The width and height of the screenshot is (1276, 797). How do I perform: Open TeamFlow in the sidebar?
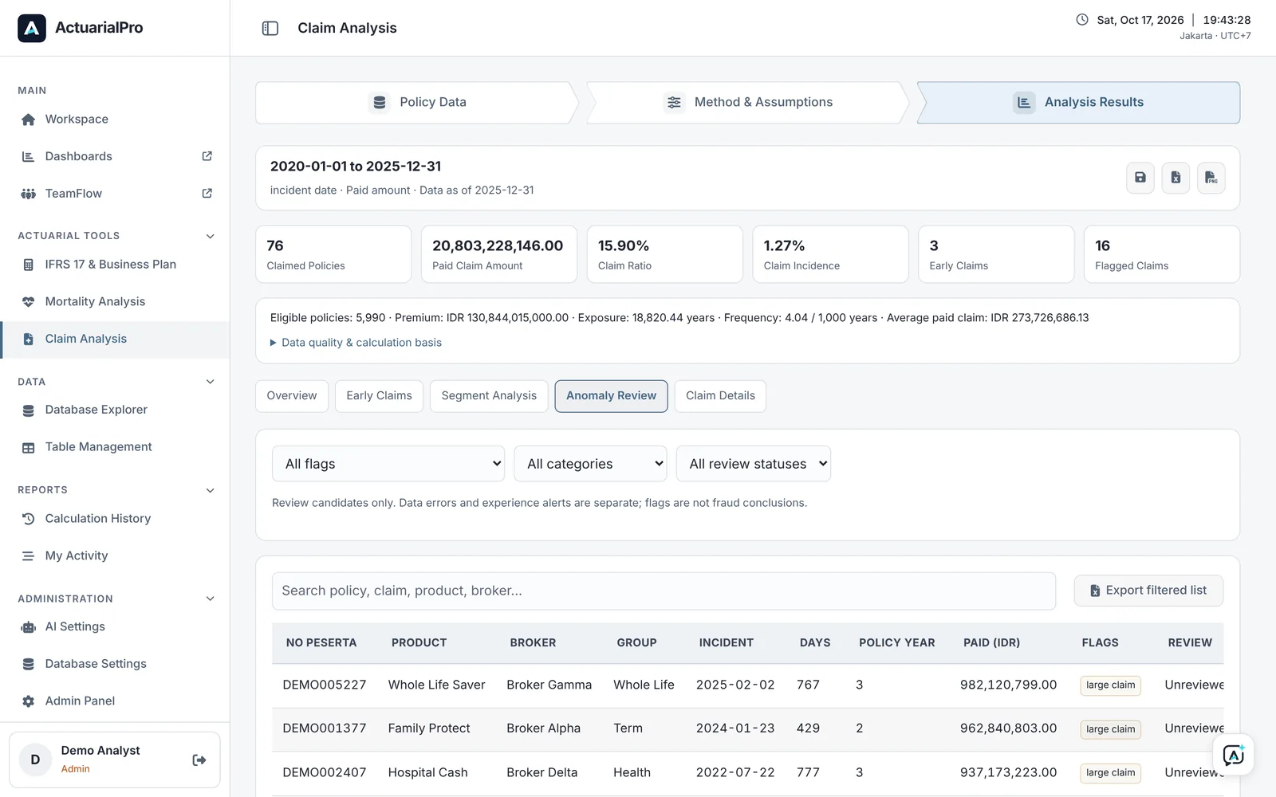[115, 194]
